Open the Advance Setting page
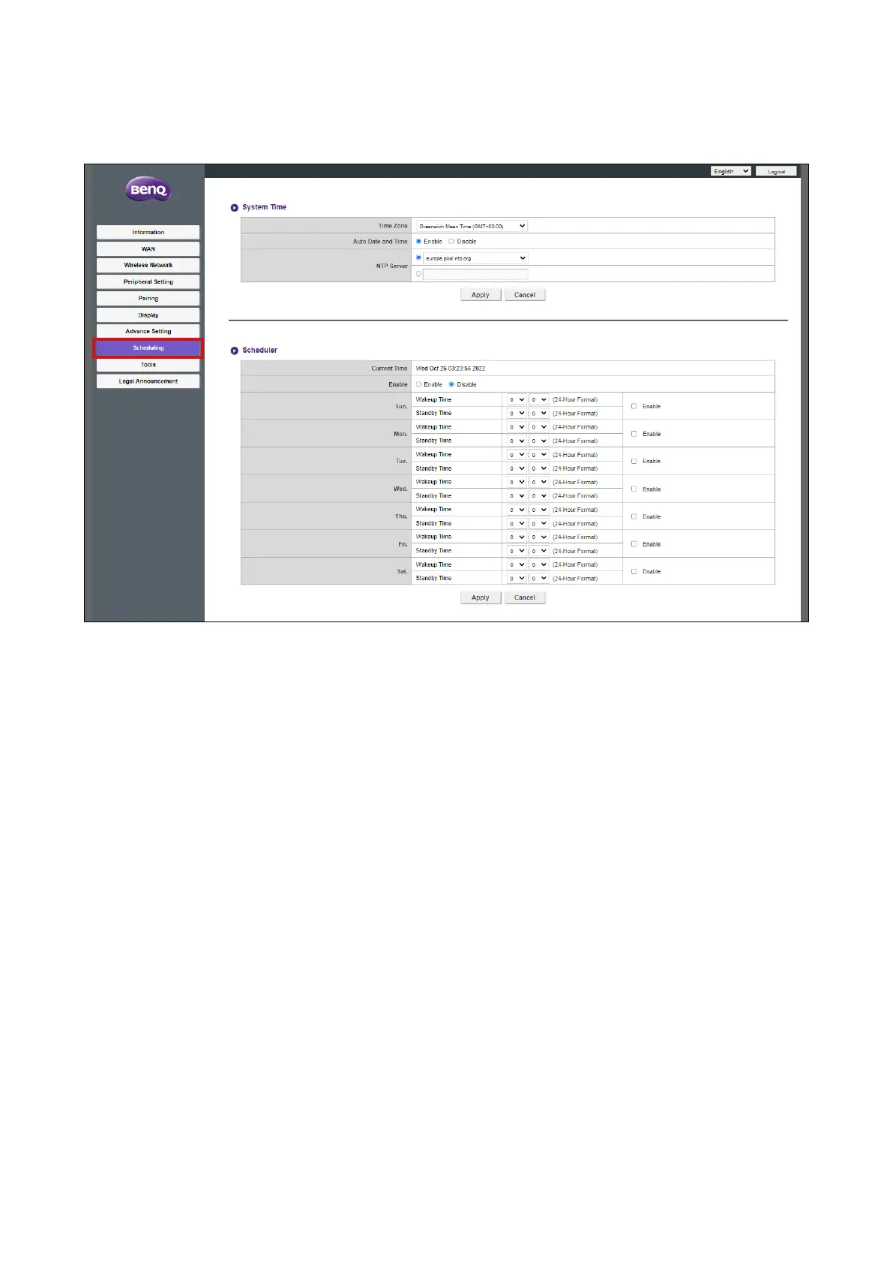The width and height of the screenshot is (893, 1264). [x=148, y=331]
